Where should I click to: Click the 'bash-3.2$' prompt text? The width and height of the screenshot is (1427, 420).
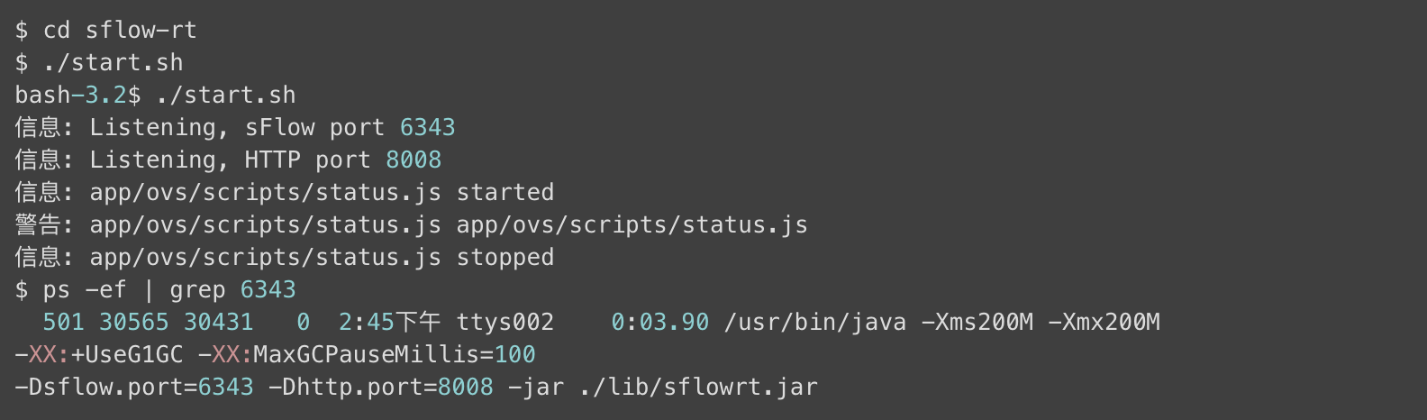77,95
